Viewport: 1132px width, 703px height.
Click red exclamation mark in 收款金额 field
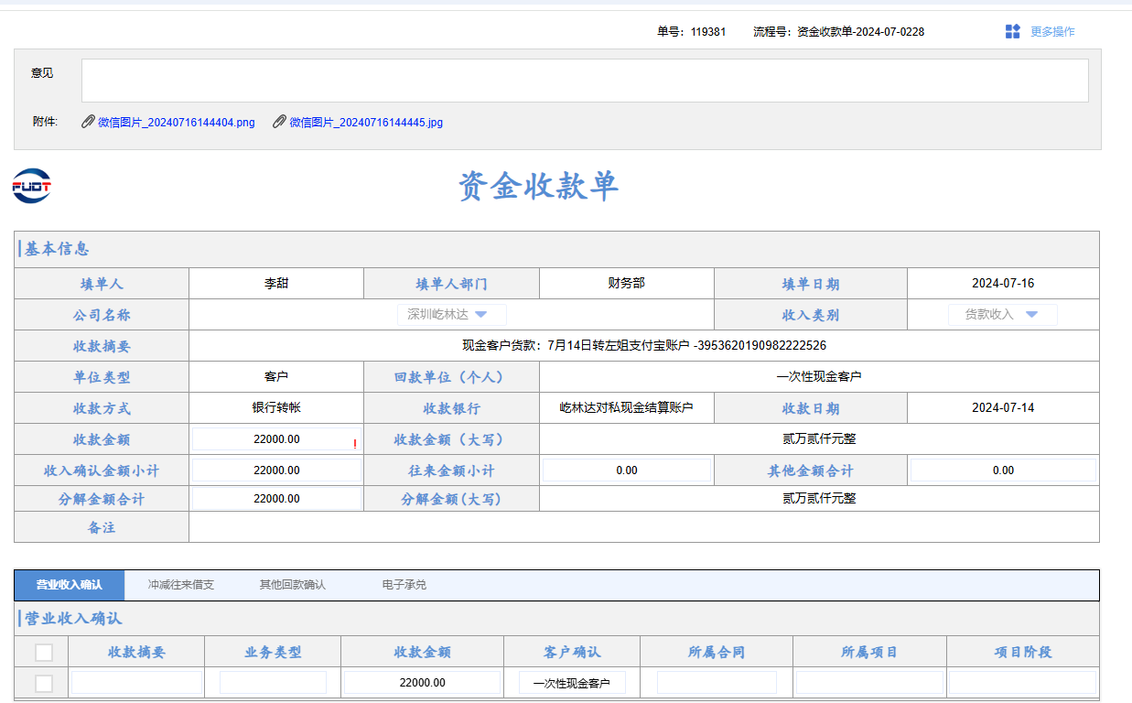354,444
